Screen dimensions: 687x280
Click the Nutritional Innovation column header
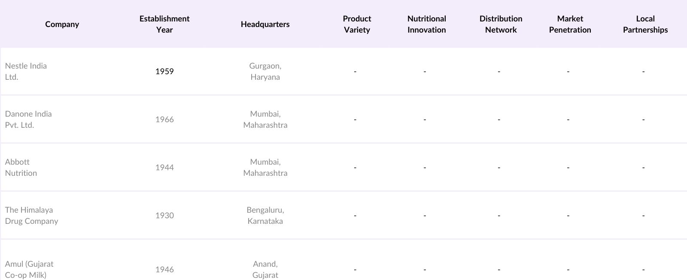coord(426,24)
